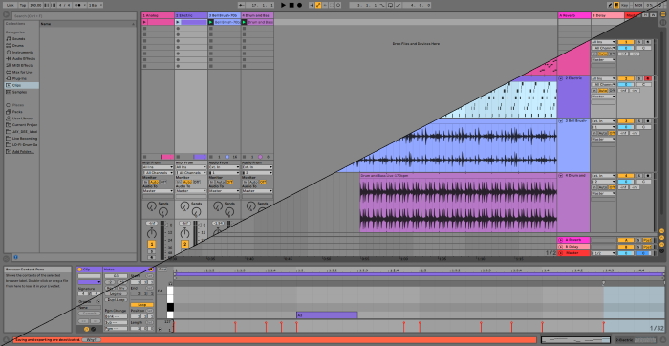Enable the Automation Arm icon
The height and width of the screenshot is (346, 669).
(x=318, y=5)
